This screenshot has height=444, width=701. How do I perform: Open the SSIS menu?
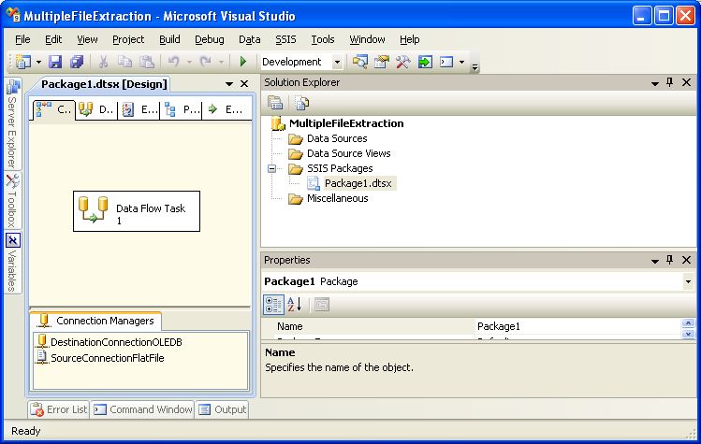point(285,39)
